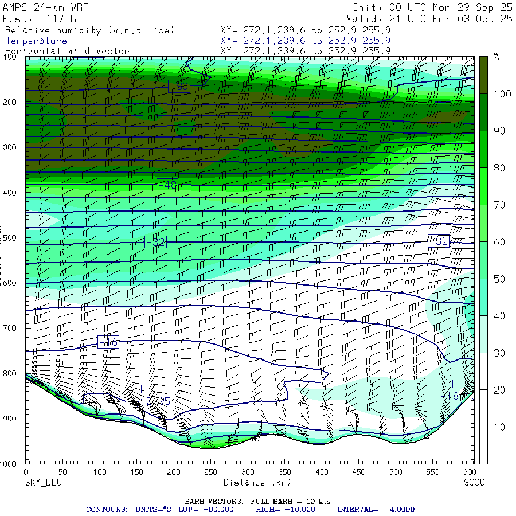Viewport: 516px width, 516px height.
Task: Click the pressure axis label '700'
Action: [x=10, y=328]
